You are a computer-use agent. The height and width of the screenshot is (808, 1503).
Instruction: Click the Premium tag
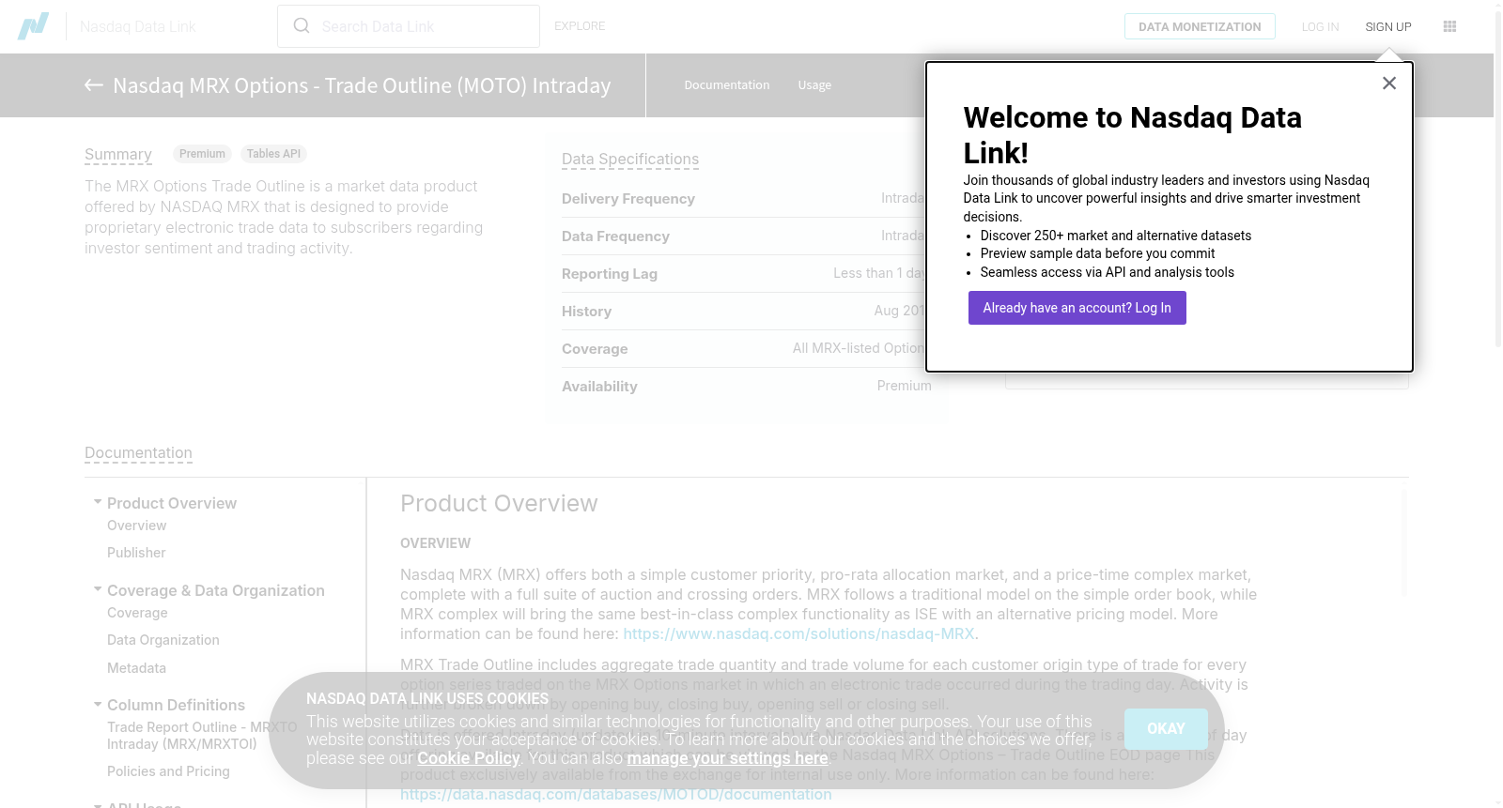coord(202,154)
